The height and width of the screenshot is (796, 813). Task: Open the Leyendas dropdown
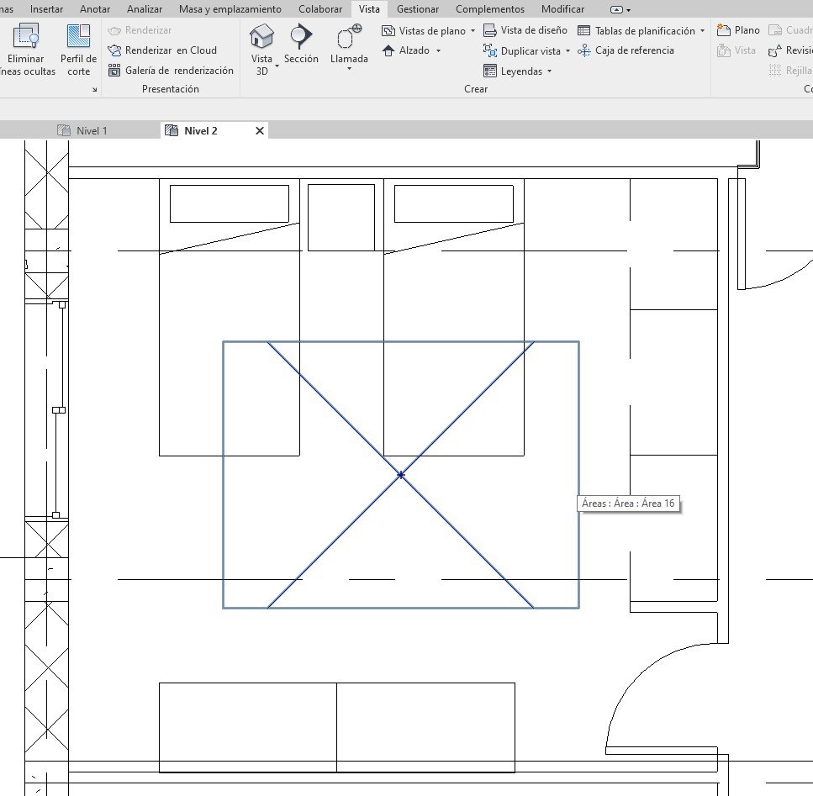(549, 71)
